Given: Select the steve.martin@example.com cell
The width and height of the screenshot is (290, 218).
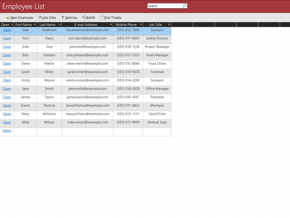Looking at the screenshot, I should (x=87, y=65).
